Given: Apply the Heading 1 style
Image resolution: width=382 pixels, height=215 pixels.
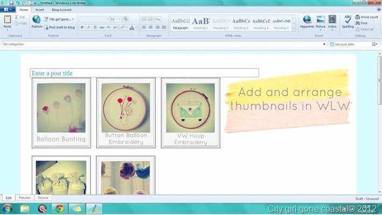Looking at the screenshot, I should 200,24.
